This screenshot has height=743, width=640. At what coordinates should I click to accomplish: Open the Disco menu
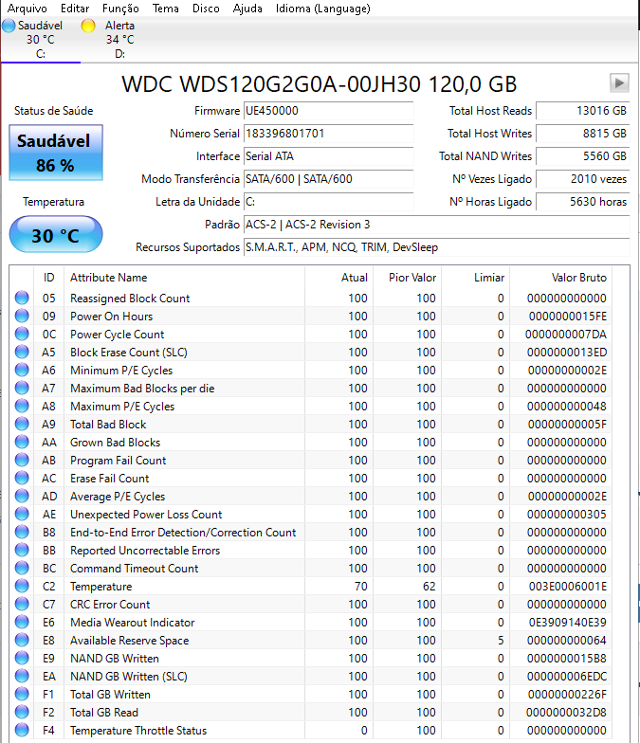coord(206,9)
